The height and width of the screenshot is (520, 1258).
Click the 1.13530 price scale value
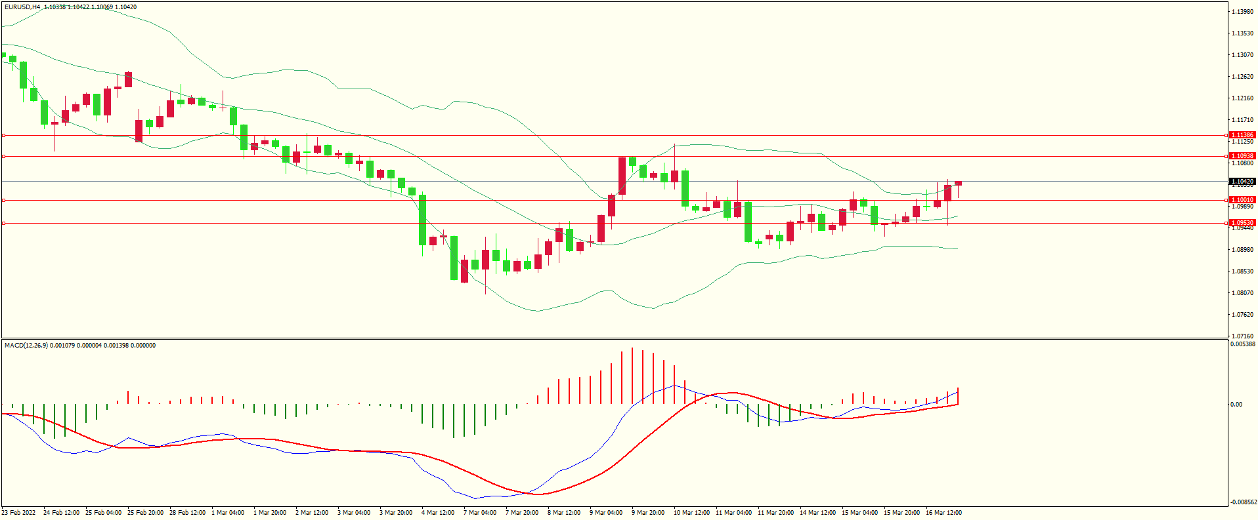click(x=1242, y=33)
